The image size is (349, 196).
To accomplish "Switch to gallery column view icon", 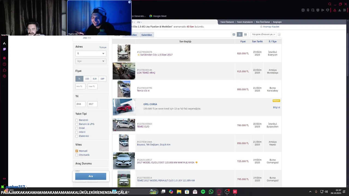I will click(234, 34).
